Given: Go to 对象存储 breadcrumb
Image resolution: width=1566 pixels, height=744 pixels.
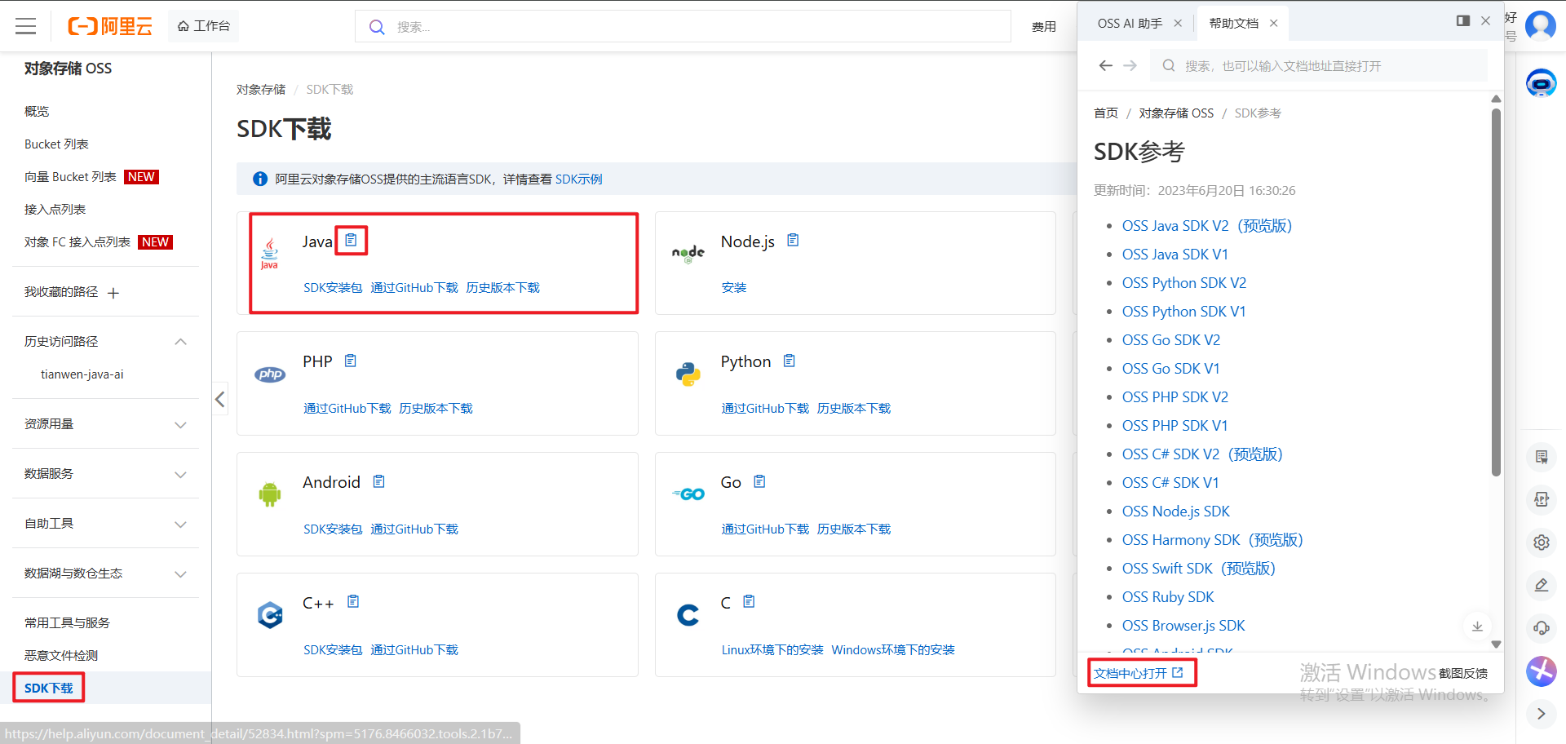Looking at the screenshot, I should tap(261, 89).
